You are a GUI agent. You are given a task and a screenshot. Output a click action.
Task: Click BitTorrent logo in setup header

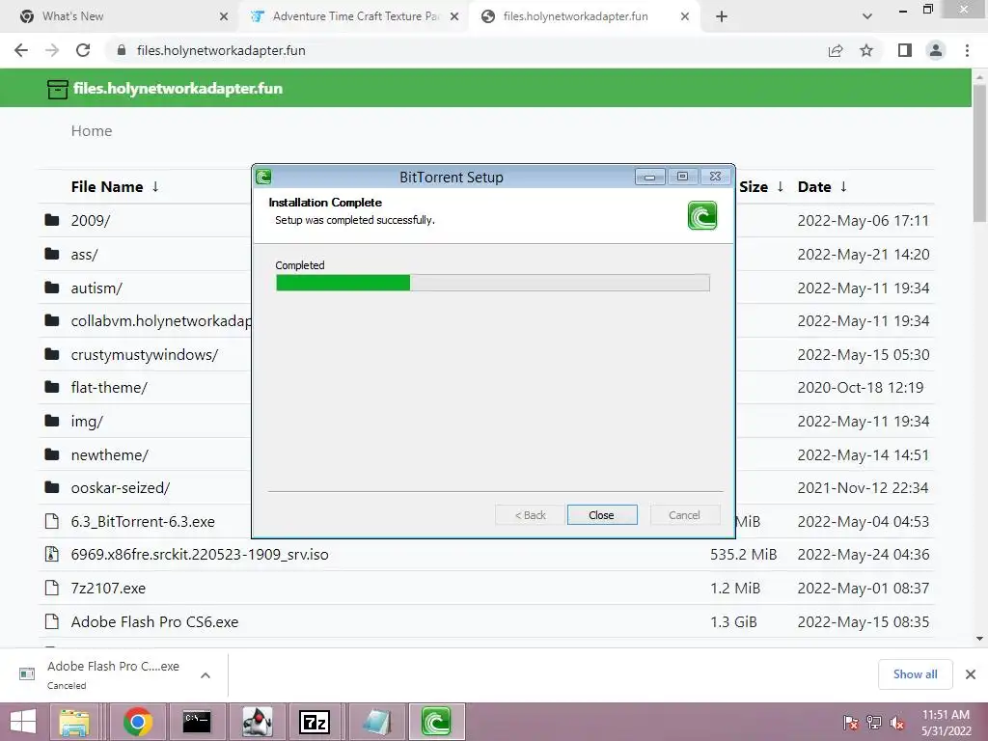[x=702, y=215]
